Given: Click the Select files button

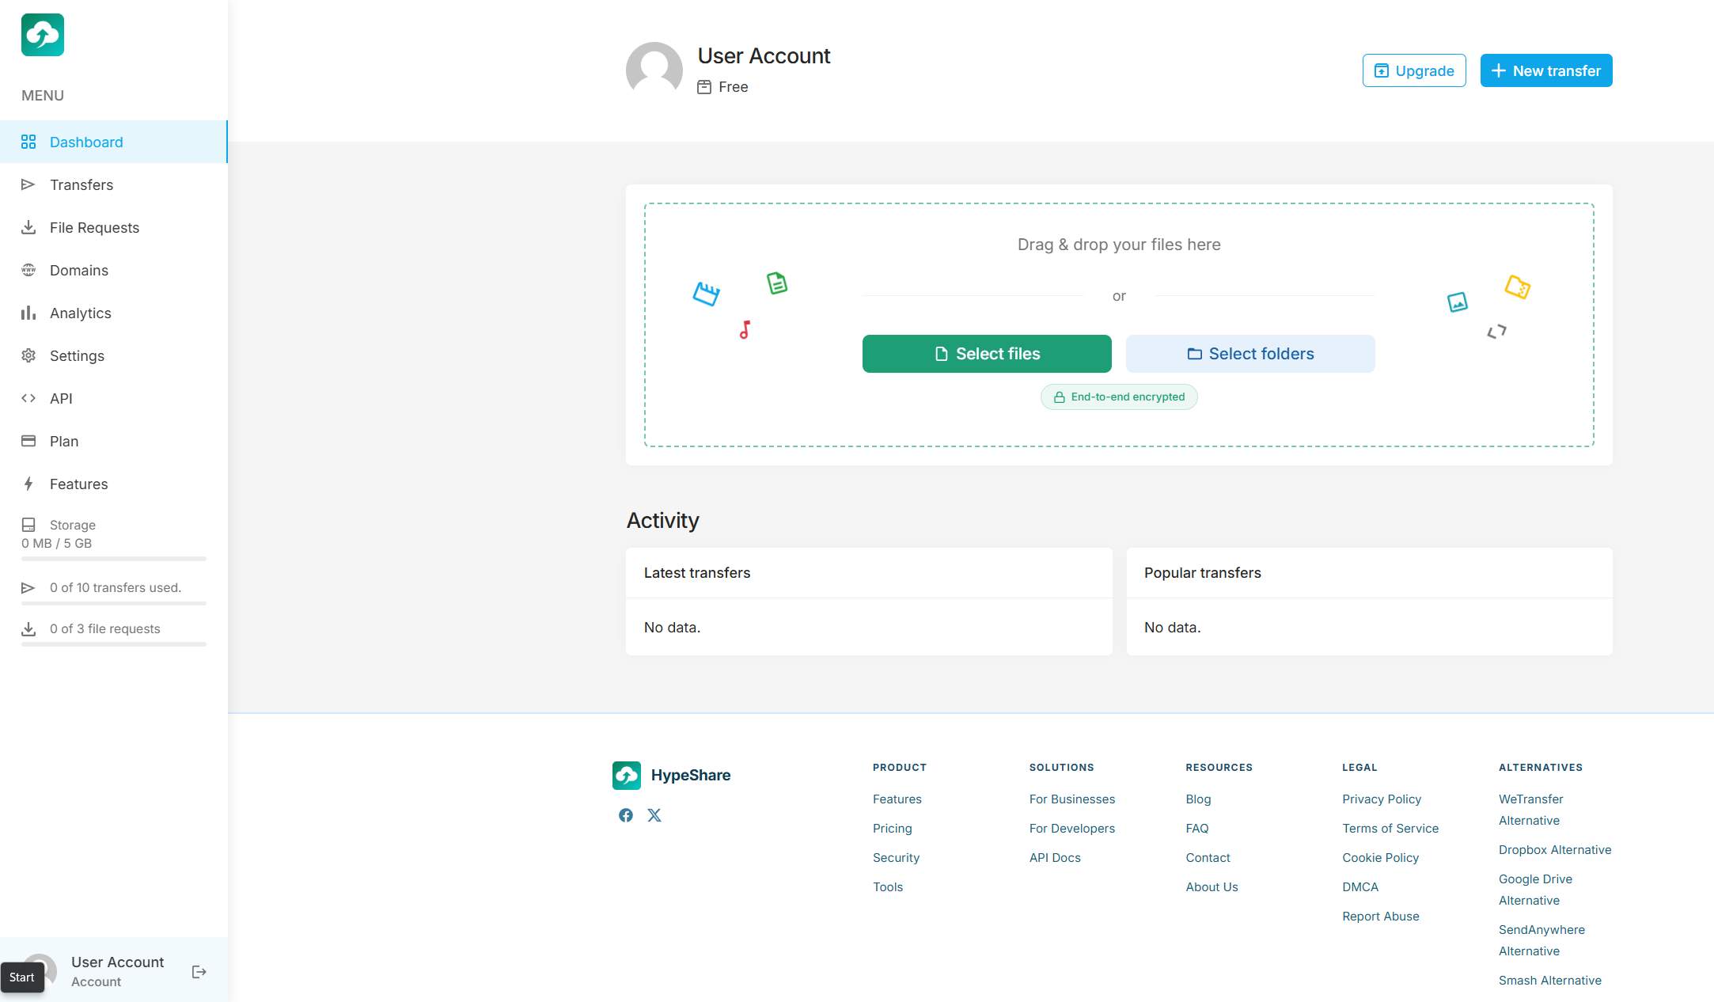Looking at the screenshot, I should click(987, 354).
